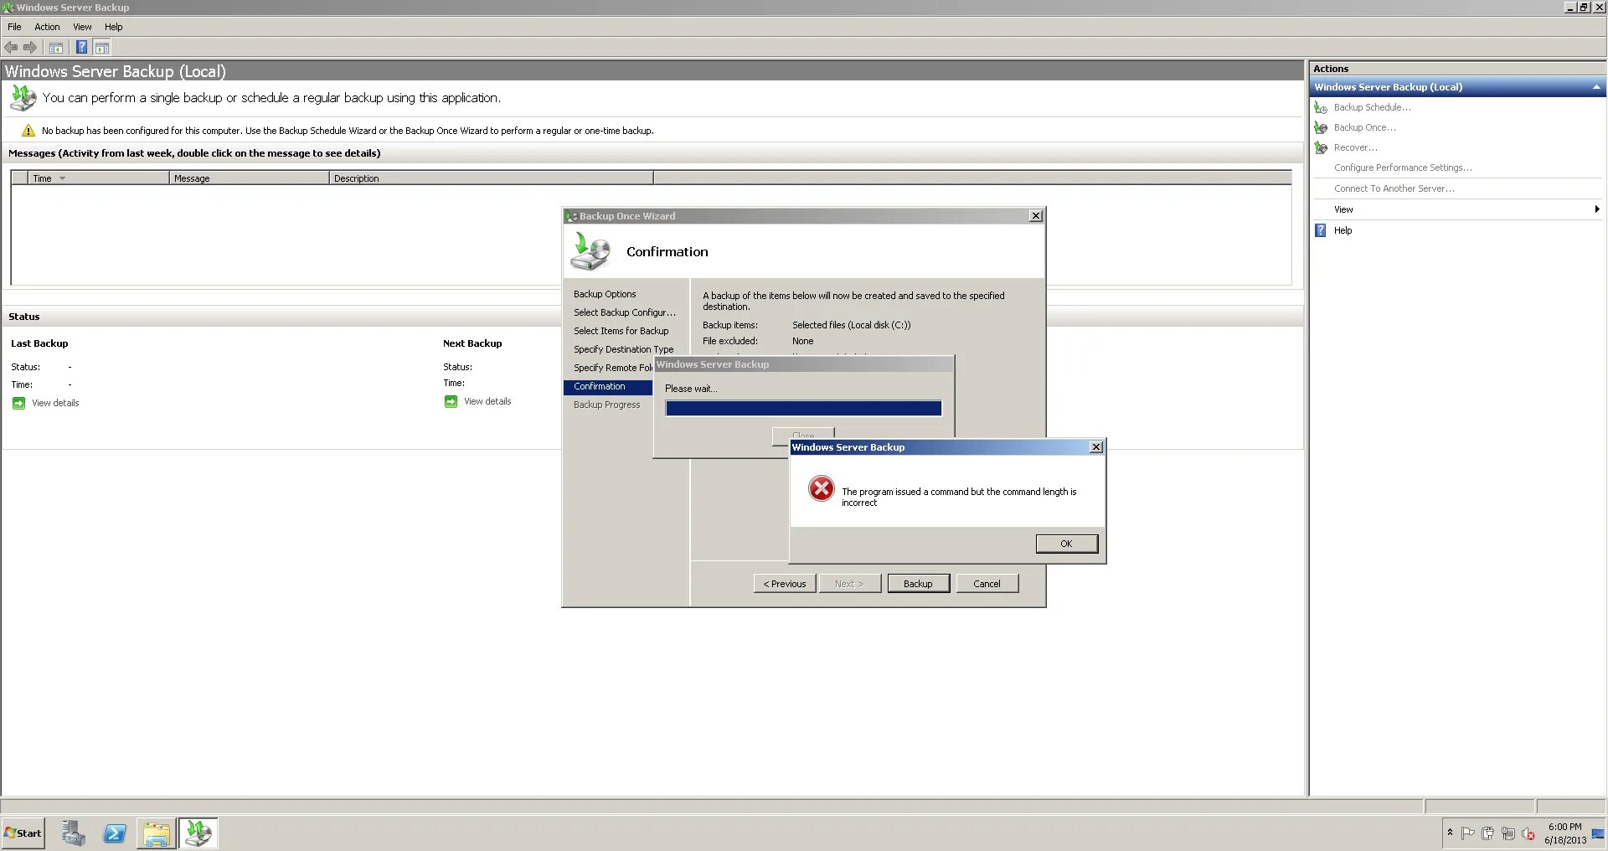
Task: Select the Select Items for Backup step
Action: (621, 331)
